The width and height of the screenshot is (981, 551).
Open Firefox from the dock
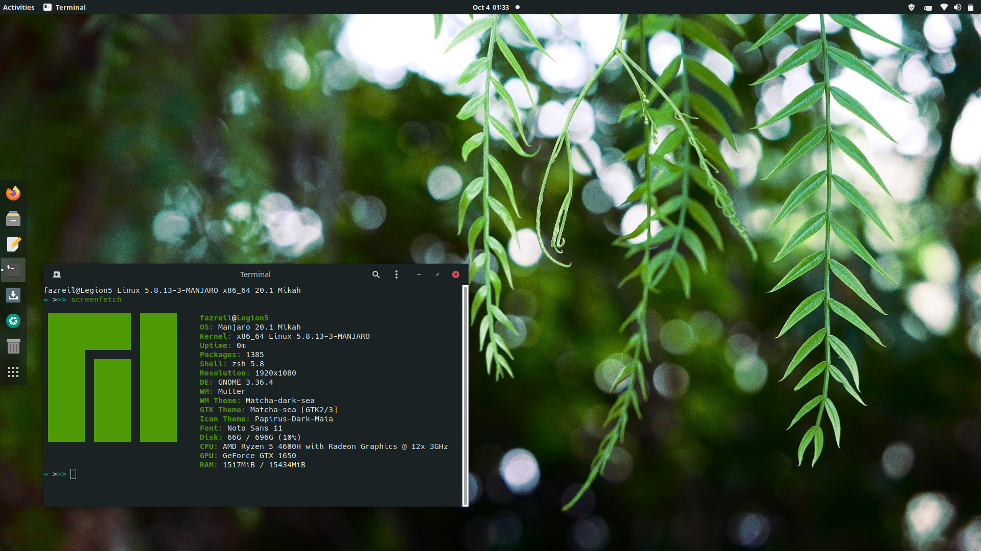tap(13, 193)
